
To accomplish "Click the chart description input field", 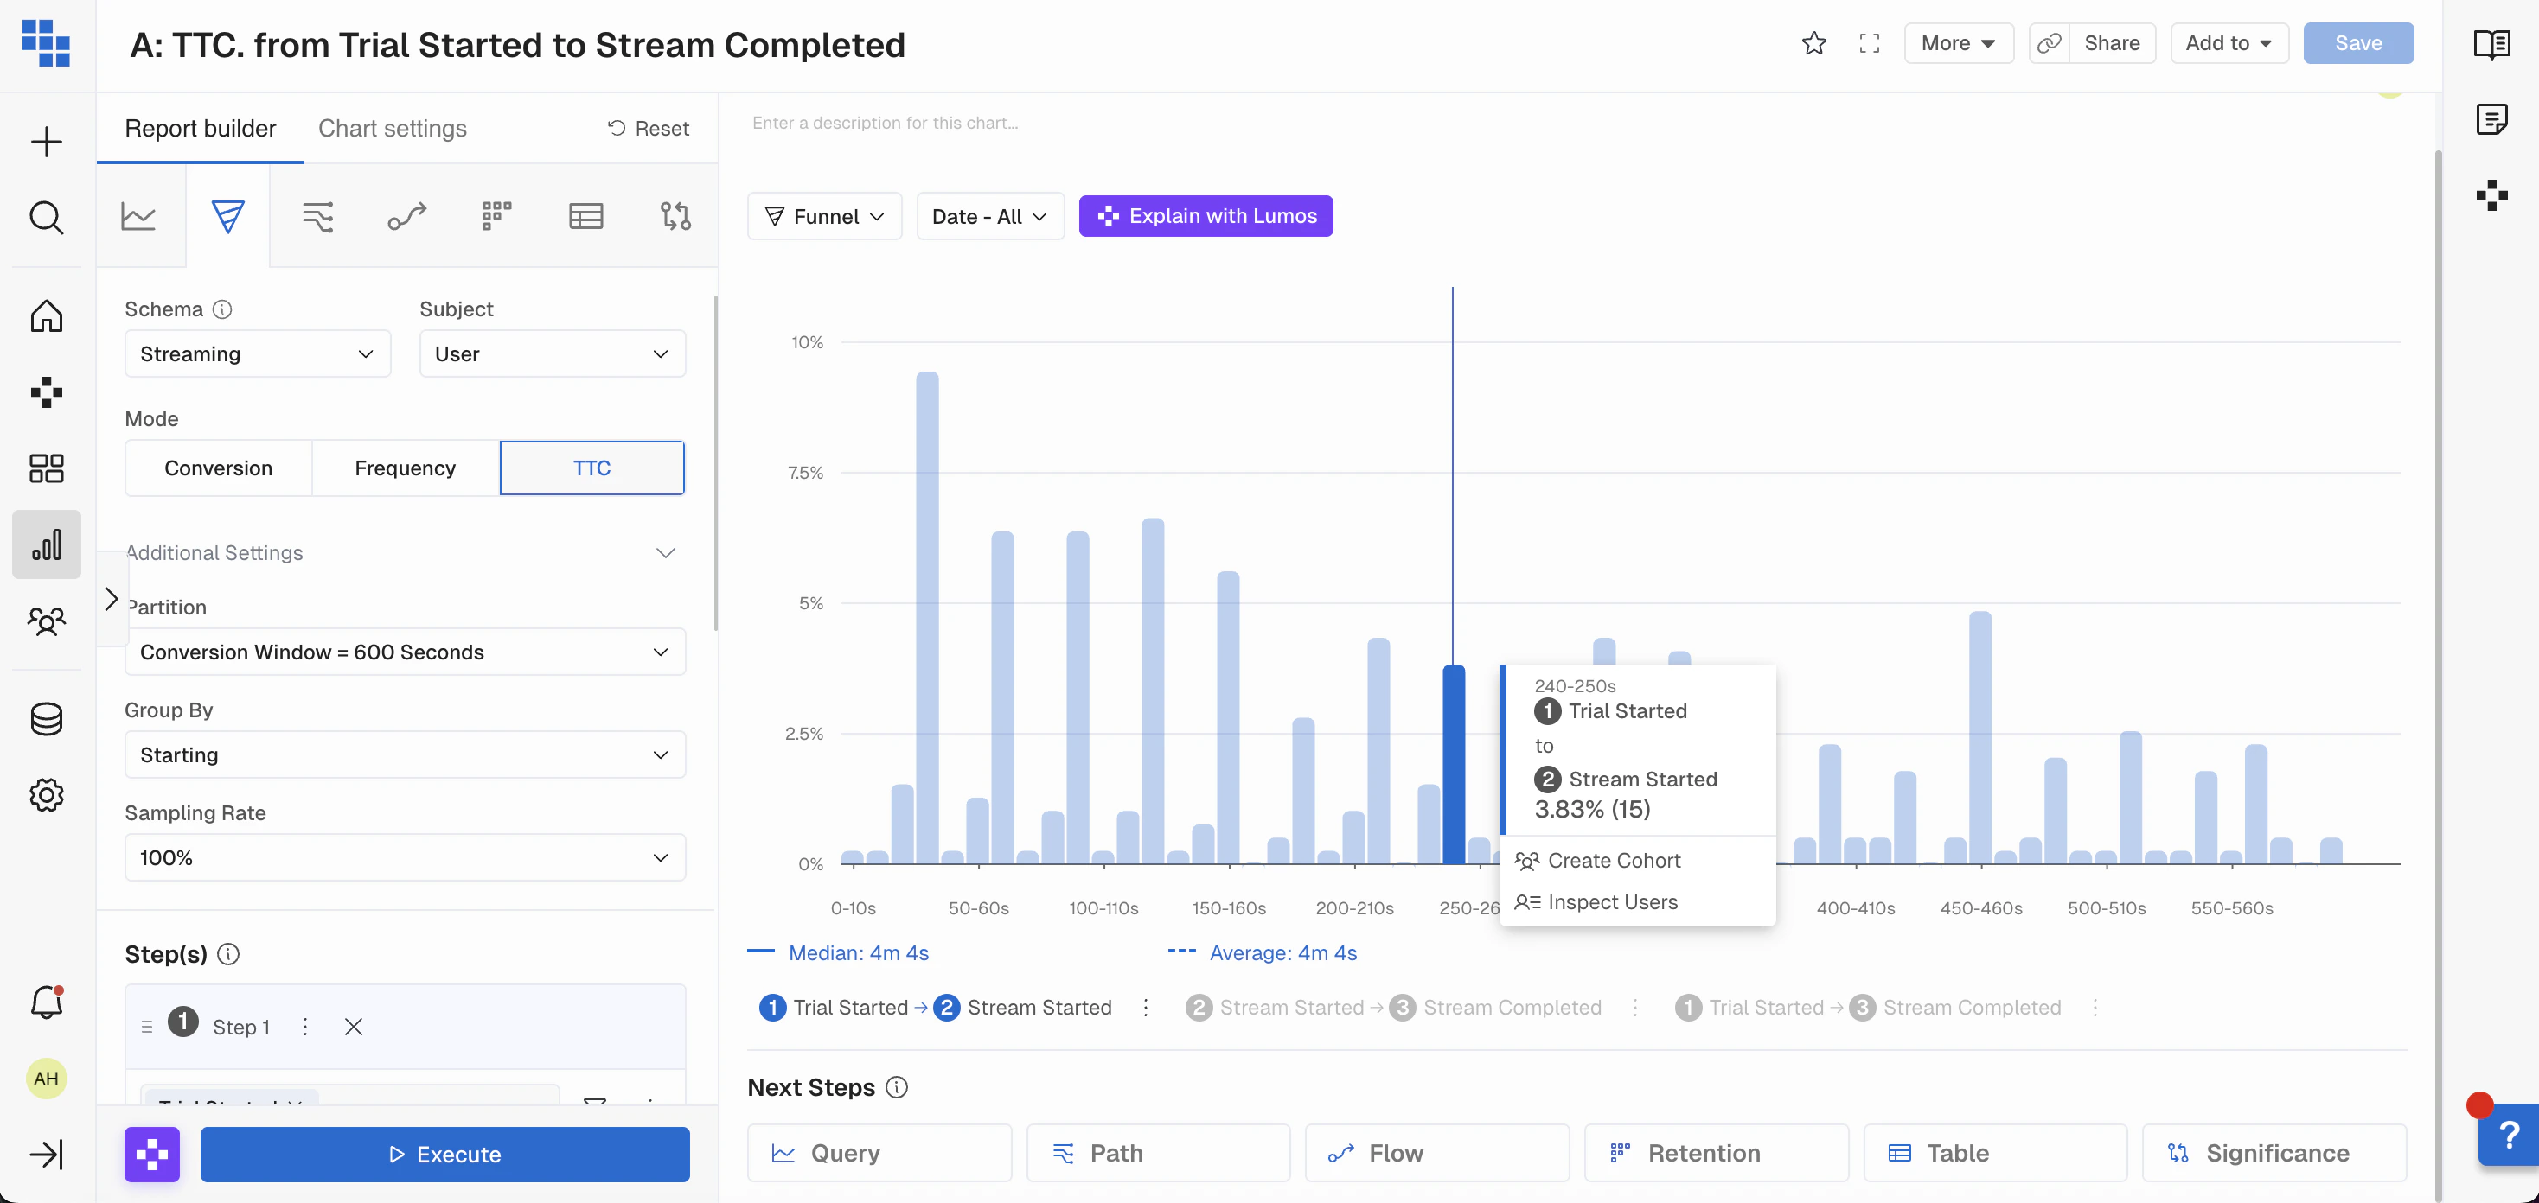I will (x=884, y=124).
